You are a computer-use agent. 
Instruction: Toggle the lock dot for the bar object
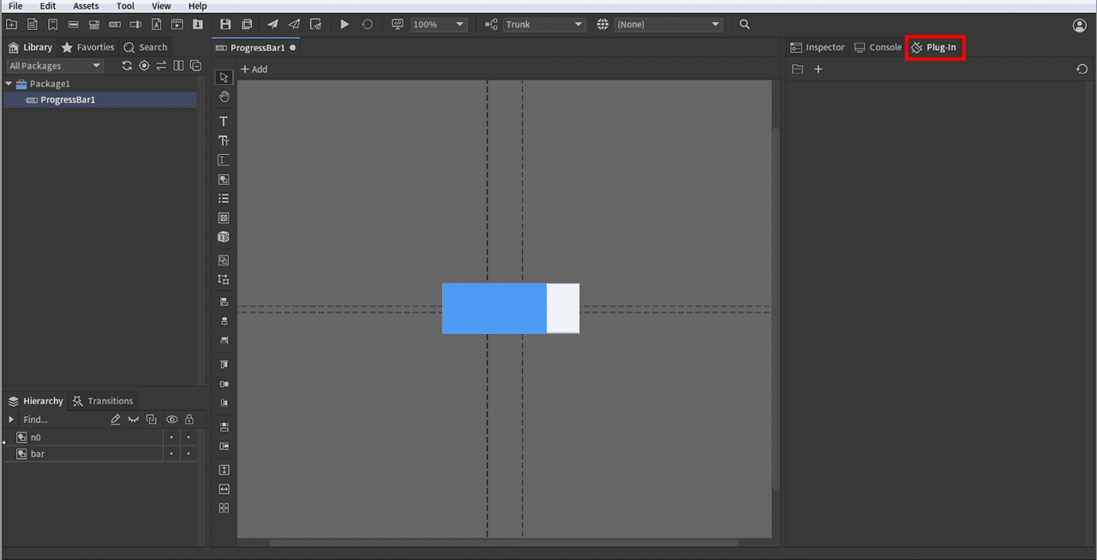[189, 454]
